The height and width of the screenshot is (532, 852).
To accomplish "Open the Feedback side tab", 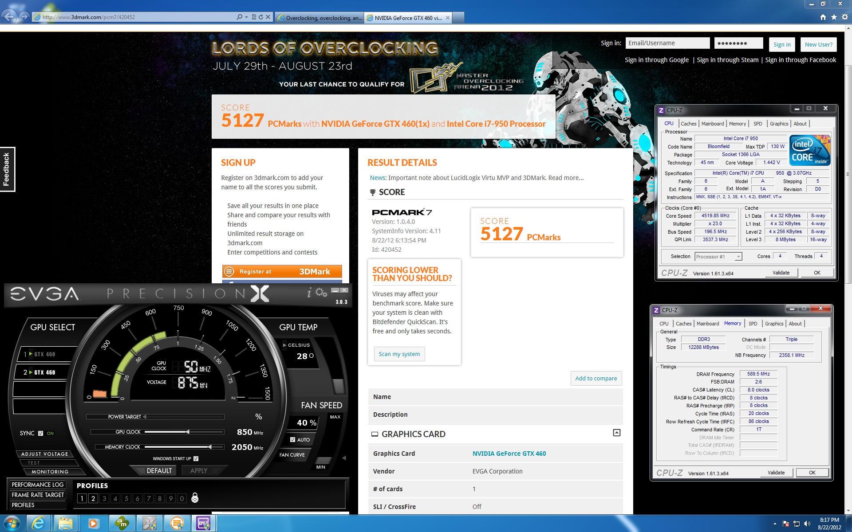I will 7,169.
